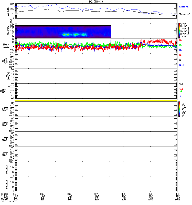Select the red "Te⊥" temperature legend label
Viewport: 192px width, 205px height.
tap(181, 89)
